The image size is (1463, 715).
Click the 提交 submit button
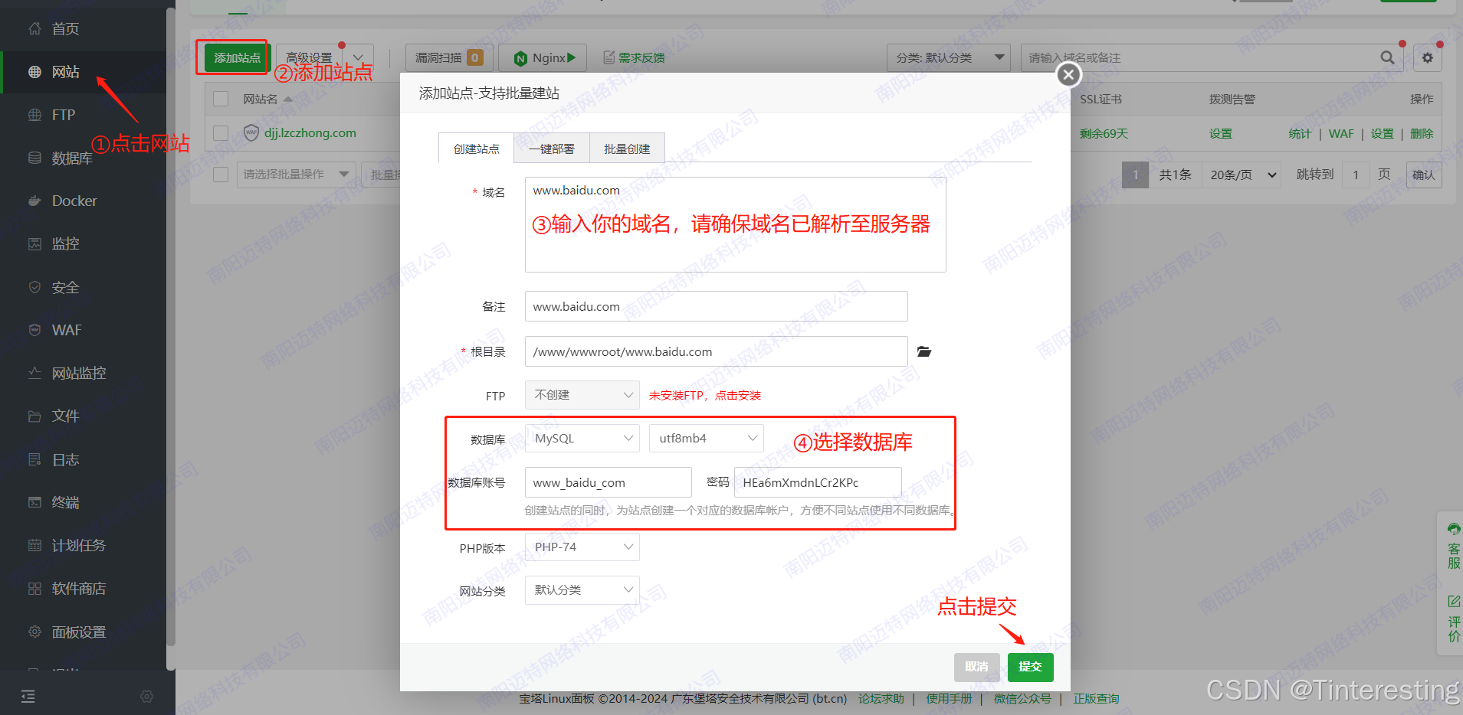[1030, 667]
